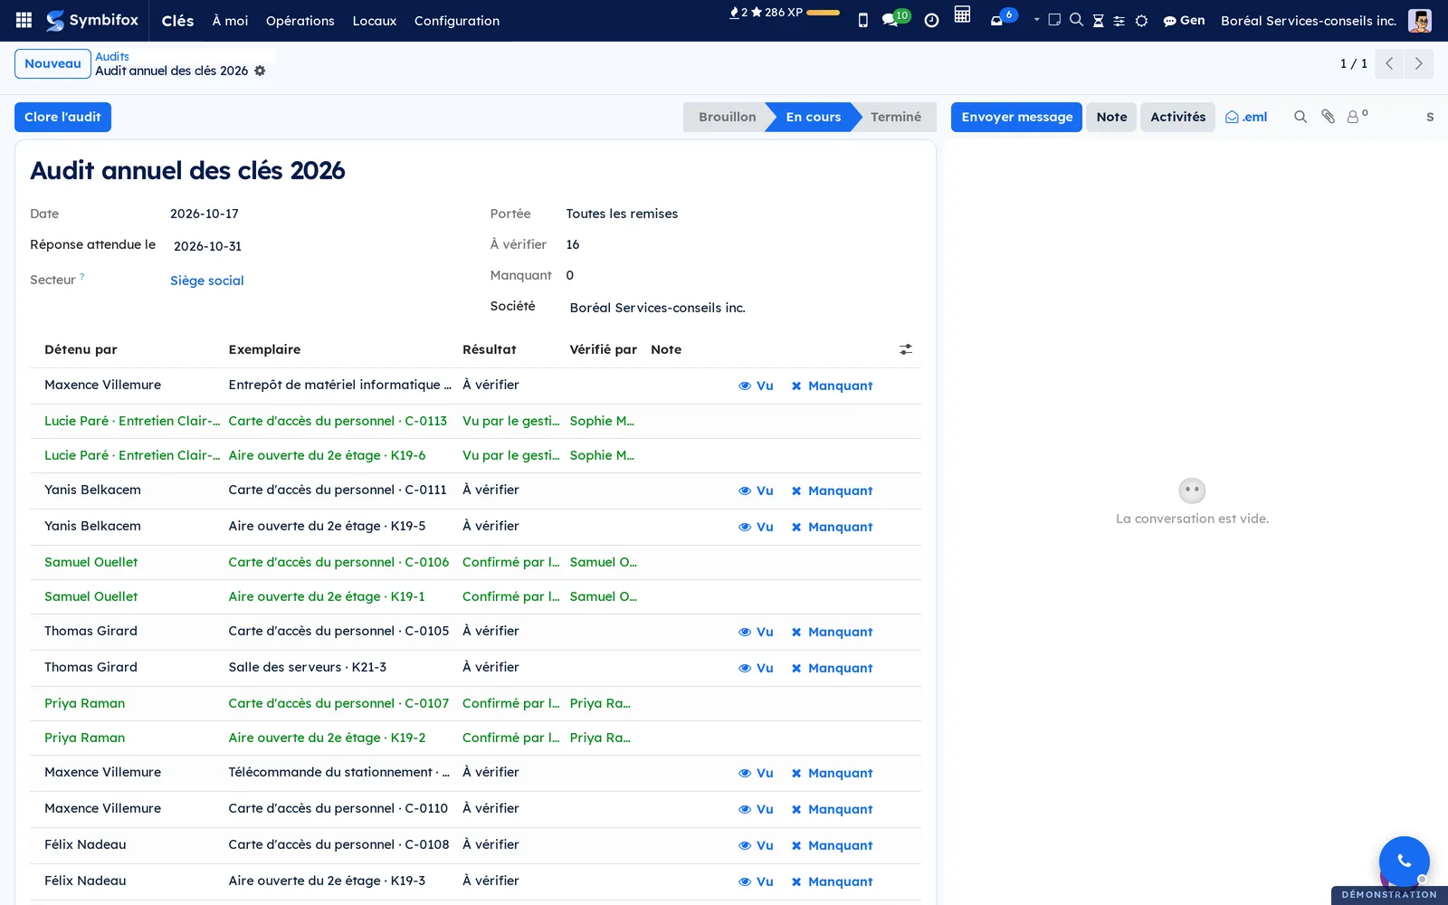Open the Activités button in chatter
The height and width of the screenshot is (905, 1448).
[1177, 117]
